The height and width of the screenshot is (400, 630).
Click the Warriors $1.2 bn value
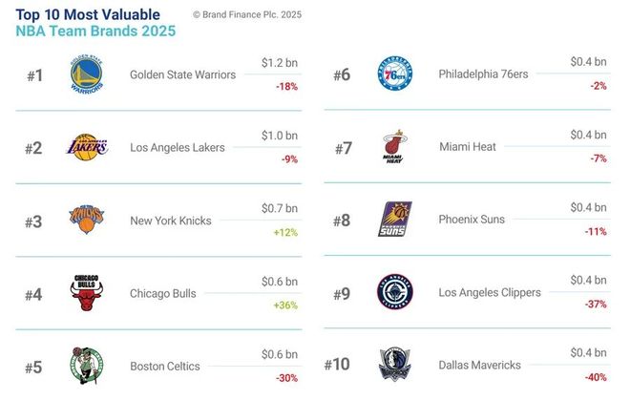(279, 63)
